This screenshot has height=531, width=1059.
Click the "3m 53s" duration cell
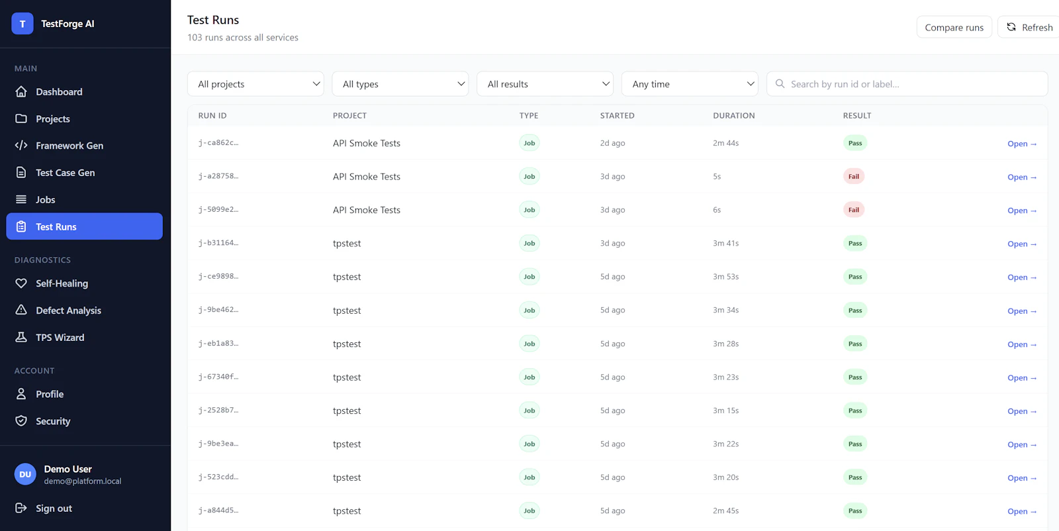pos(726,277)
